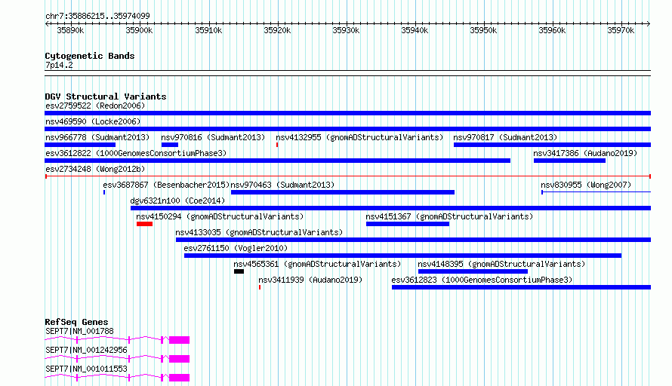Click the DGV Structural Variants track title
672x386 pixels.
pos(106,96)
